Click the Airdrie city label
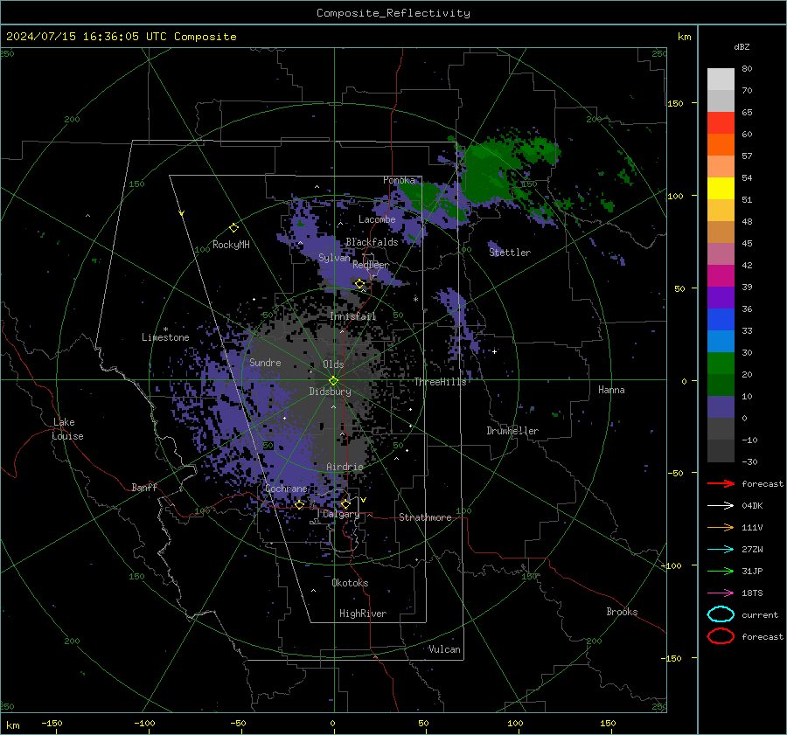Image resolution: width=787 pixels, height=735 pixels. point(345,467)
